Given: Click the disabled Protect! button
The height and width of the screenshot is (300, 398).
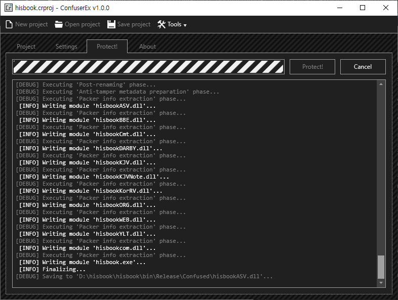Looking at the screenshot, I should 312,67.
